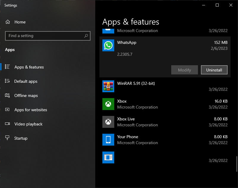
Task: Open Video playback settings
Action: (28, 124)
